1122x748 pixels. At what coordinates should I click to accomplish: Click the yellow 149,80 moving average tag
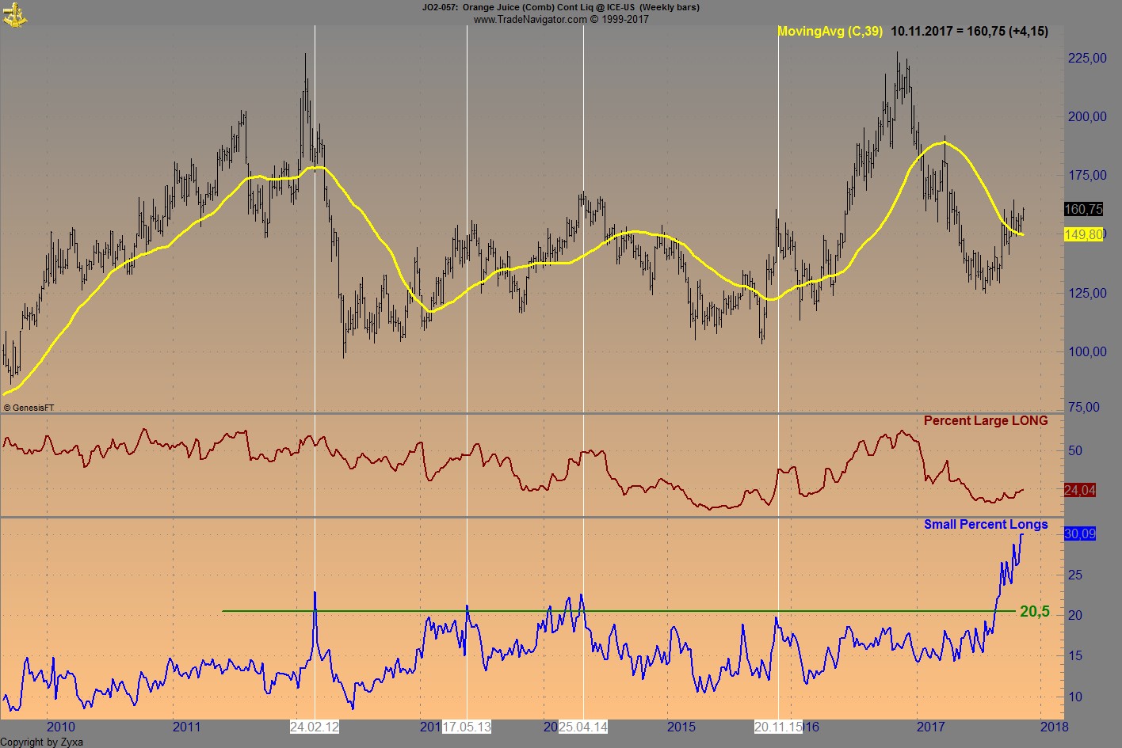tap(1083, 234)
